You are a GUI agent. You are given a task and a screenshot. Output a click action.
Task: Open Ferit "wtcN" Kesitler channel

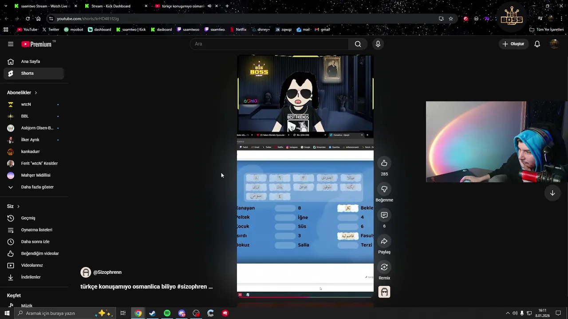point(34,163)
